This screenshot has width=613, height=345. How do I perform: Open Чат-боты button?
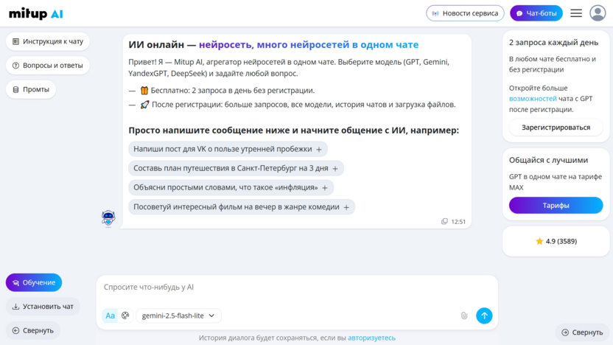tap(536, 13)
